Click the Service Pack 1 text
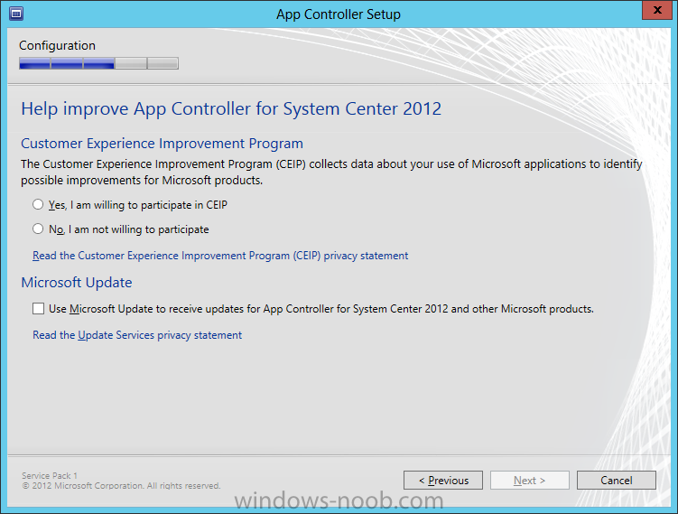Viewport: 678px width, 514px height. [x=50, y=475]
